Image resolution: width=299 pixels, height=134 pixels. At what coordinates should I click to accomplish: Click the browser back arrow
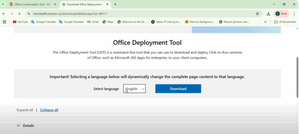pyautogui.click(x=4, y=14)
